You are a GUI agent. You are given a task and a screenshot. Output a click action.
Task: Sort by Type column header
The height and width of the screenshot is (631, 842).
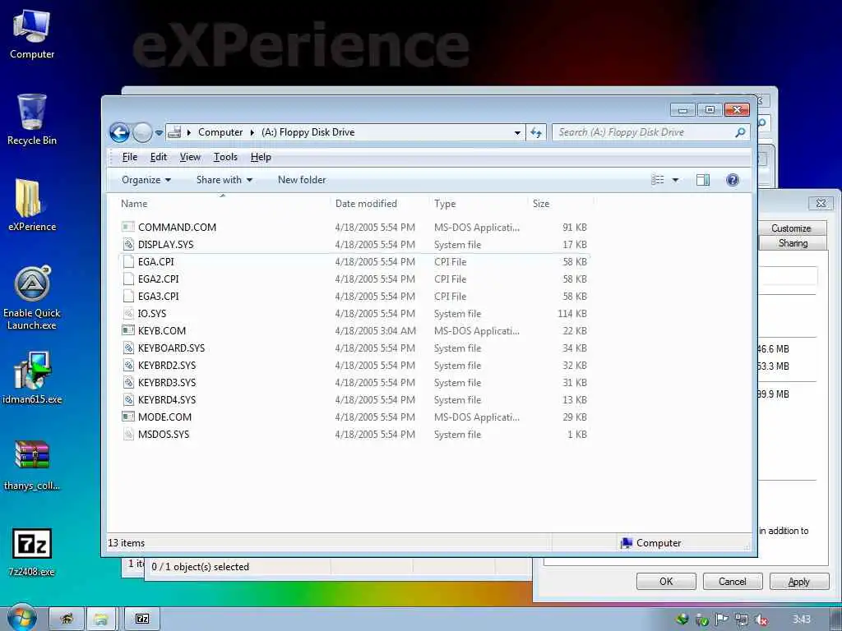click(445, 204)
